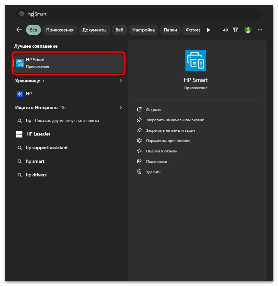This screenshot has height=286, width=278.
Task: Click the search magnifier icon in search box
Action: coord(21,14)
